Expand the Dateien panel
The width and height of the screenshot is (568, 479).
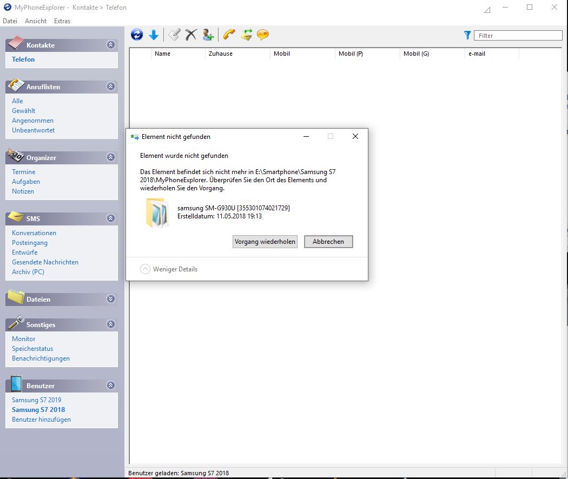[111, 298]
